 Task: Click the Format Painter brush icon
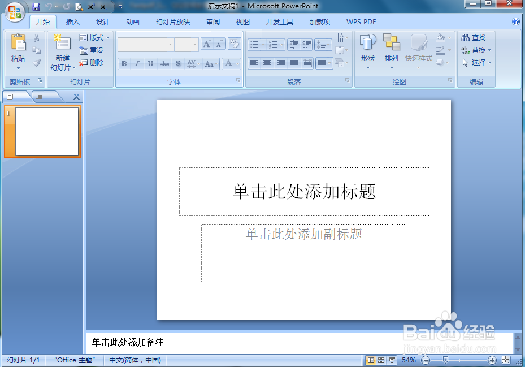point(37,62)
